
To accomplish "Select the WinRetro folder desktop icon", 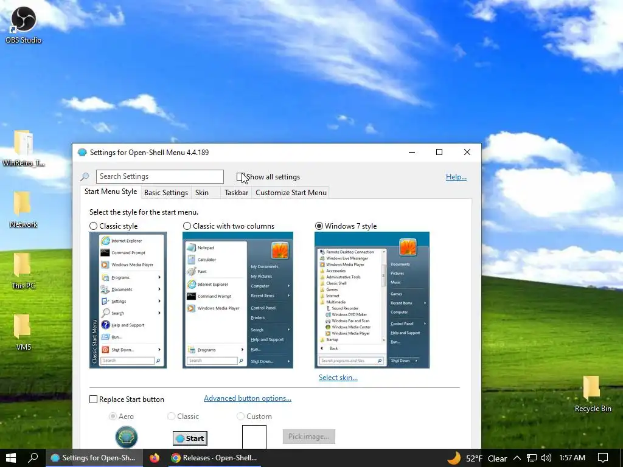I will [x=23, y=148].
